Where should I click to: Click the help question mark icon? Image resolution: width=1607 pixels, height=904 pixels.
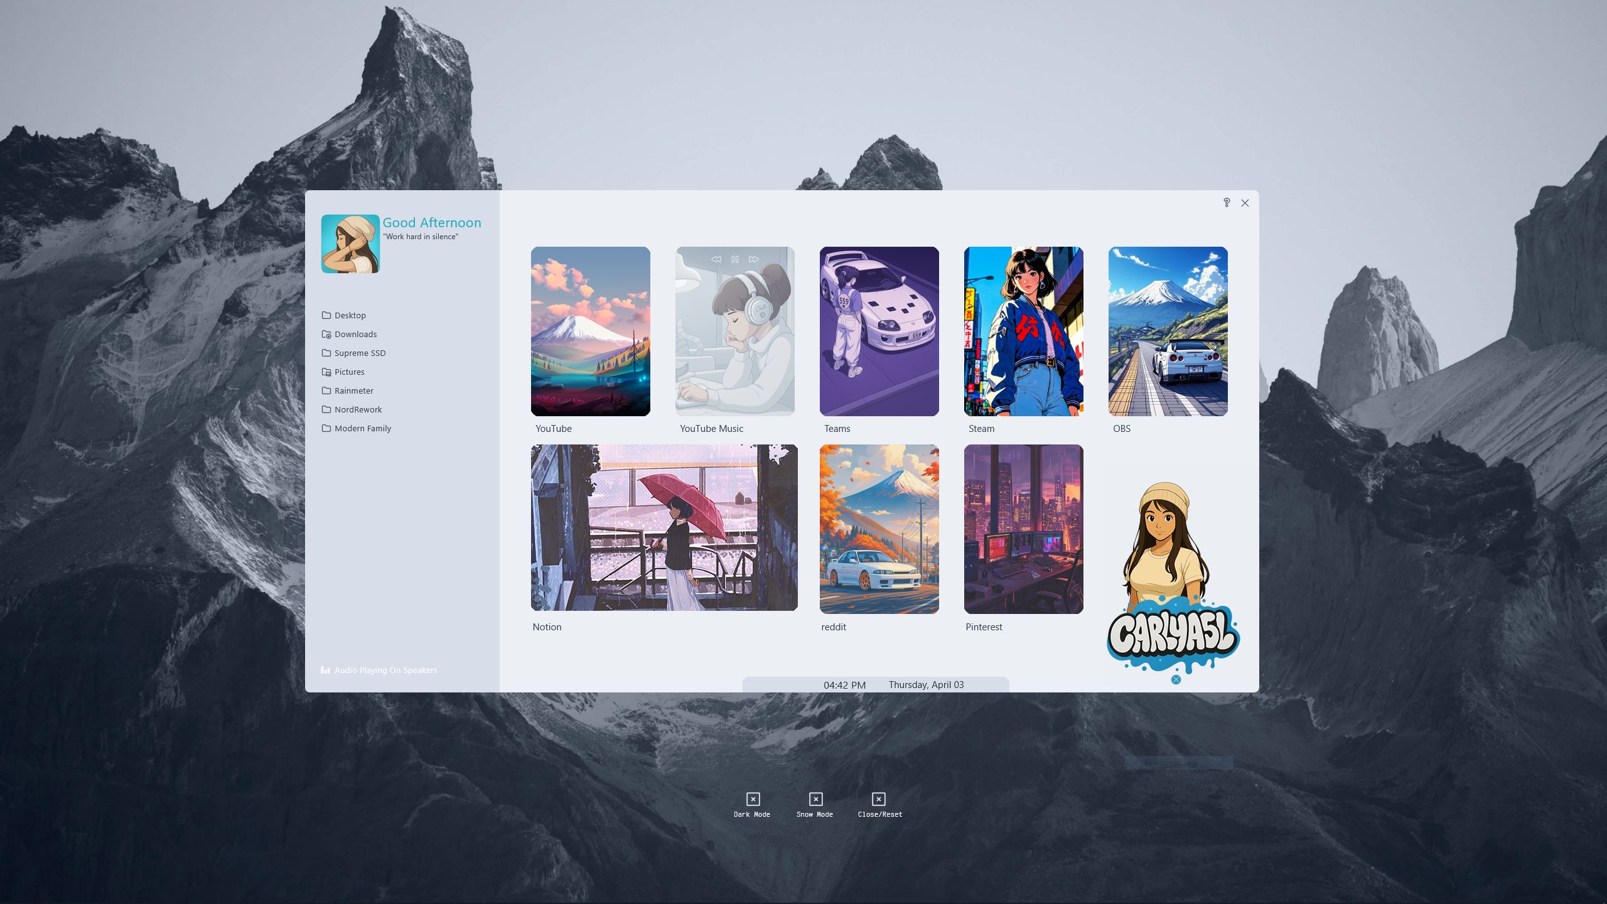1227,203
